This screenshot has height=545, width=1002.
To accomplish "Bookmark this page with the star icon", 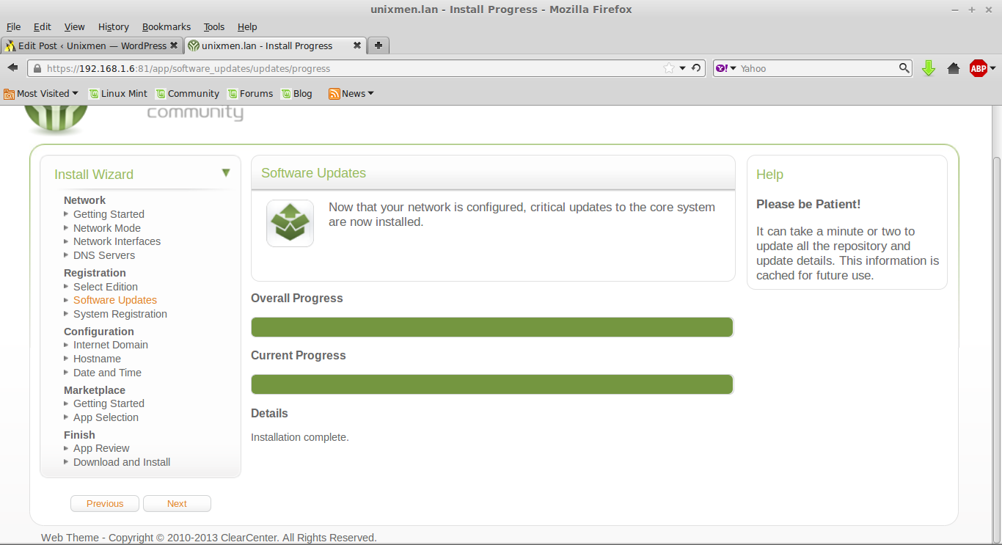I will (668, 68).
